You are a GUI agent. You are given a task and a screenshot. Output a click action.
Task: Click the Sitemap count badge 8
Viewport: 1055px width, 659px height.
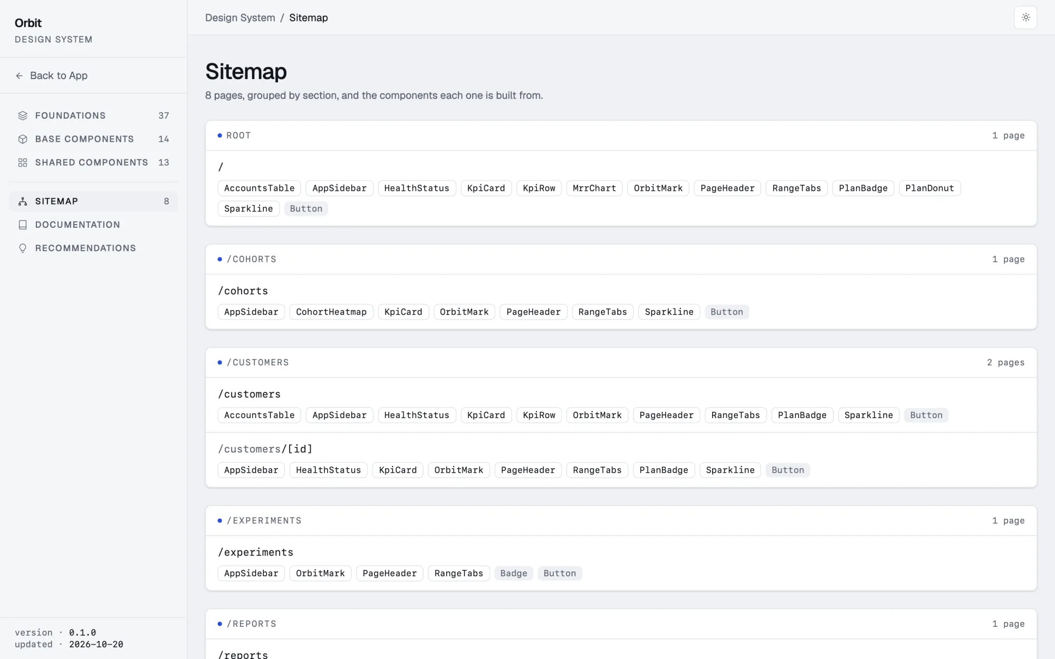[167, 201]
